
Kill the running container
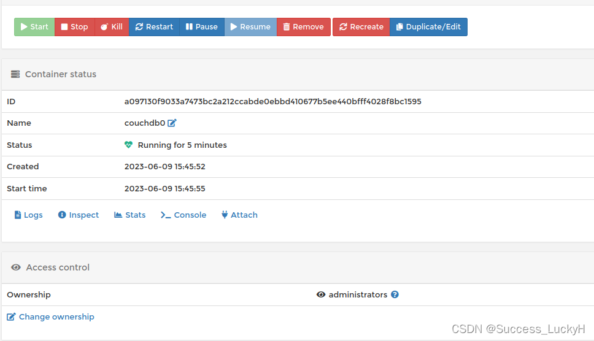pos(112,27)
